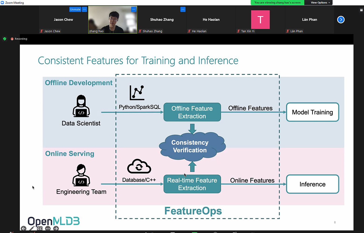Screen dimensions: 364x233
Task: Click the 'Data Scientist' caption
Action: tap(81, 123)
